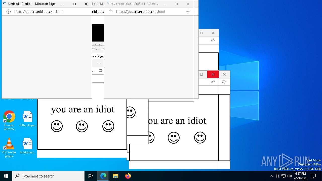Open difficultspa Word document on desktop

click(28, 119)
